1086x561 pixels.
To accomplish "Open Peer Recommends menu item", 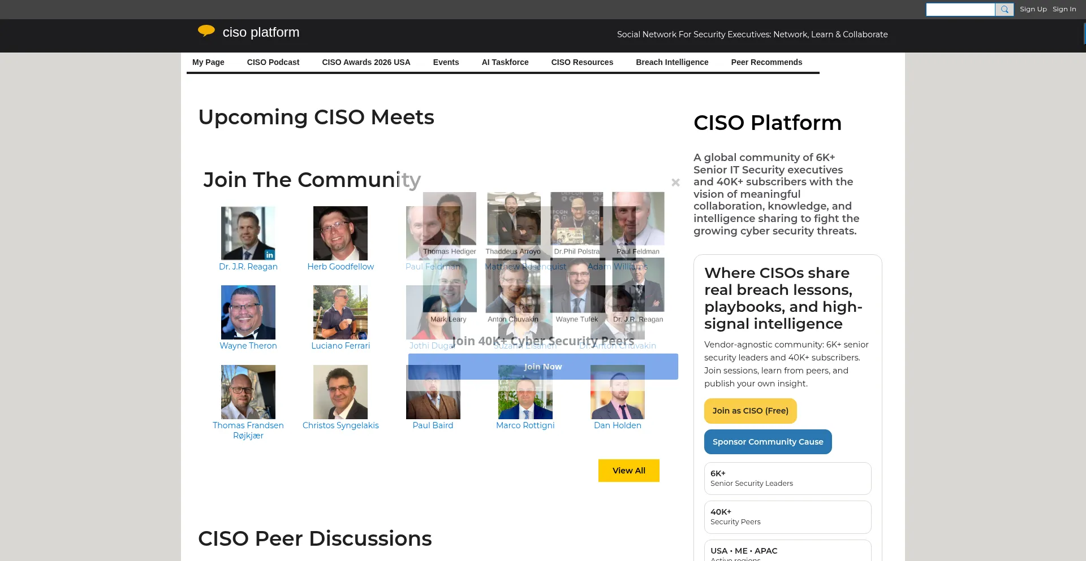I will pyautogui.click(x=766, y=62).
